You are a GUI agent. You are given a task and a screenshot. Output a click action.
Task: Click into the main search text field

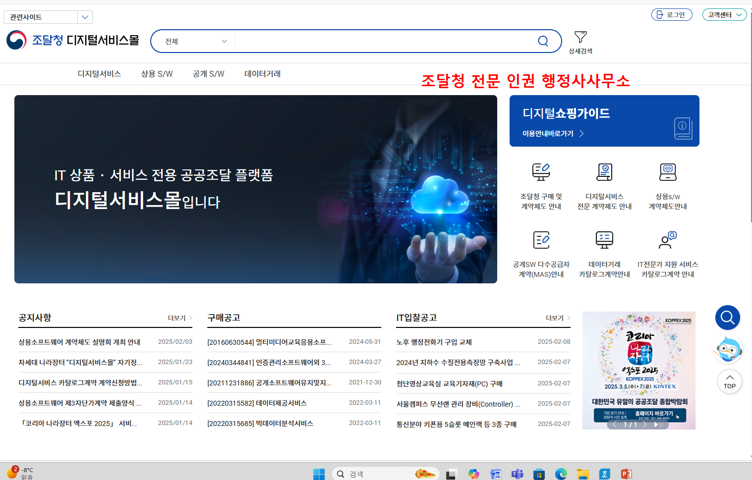[384, 41]
